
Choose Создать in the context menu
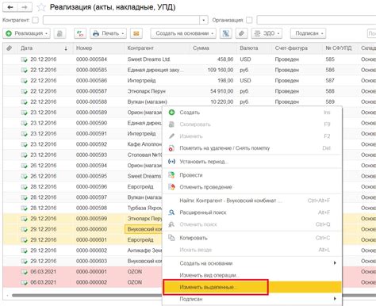pyautogui.click(x=190, y=113)
